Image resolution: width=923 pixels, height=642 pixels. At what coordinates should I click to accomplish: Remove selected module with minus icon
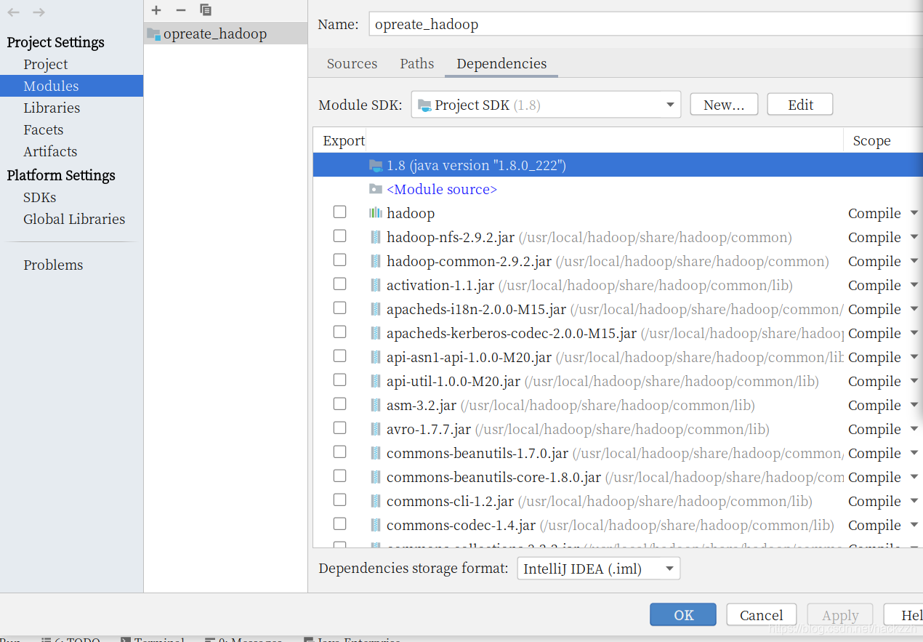181,10
